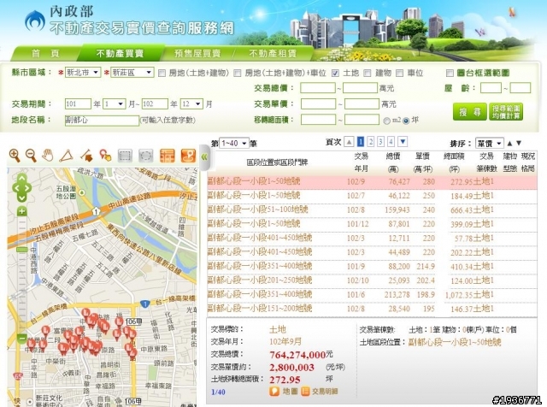Select the m2 area unit radio

pos(386,121)
